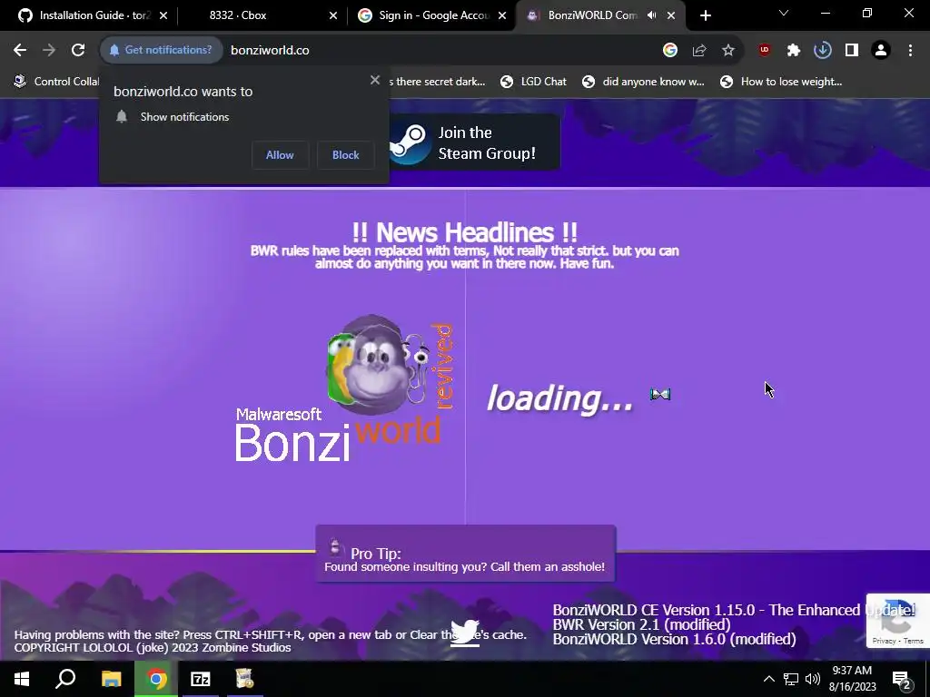This screenshot has height=697, width=930.
Task: Open Chrome three-dot menu
Action: pos(910,51)
